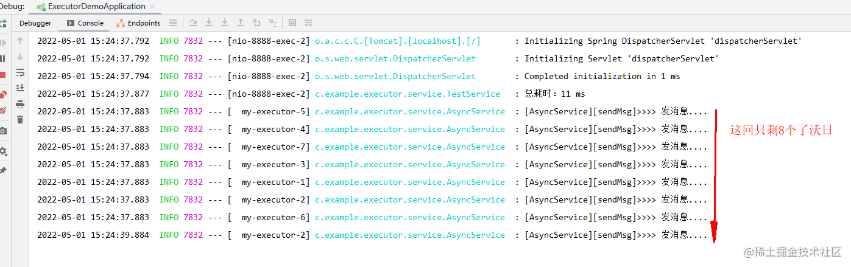The width and height of the screenshot is (851, 267).
Task: Open the Endpoints tab
Action: [139, 23]
